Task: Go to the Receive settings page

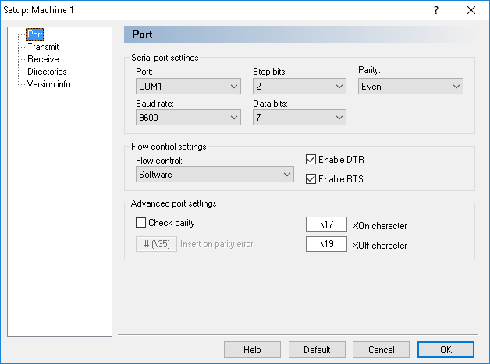Action: point(42,59)
